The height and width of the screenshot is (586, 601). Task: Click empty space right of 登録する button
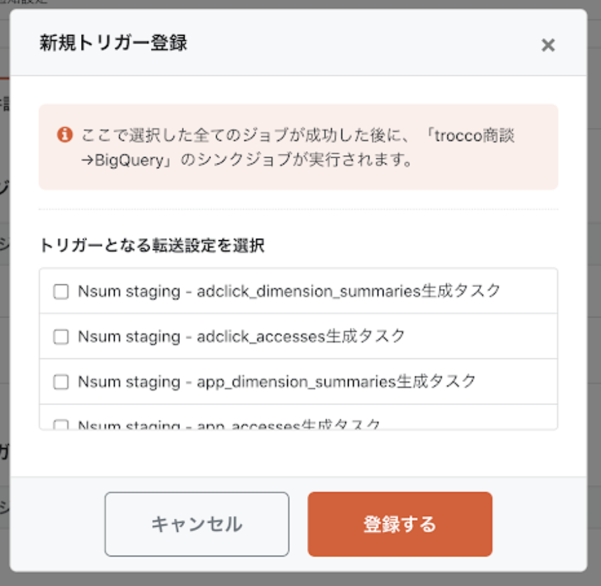[539, 524]
